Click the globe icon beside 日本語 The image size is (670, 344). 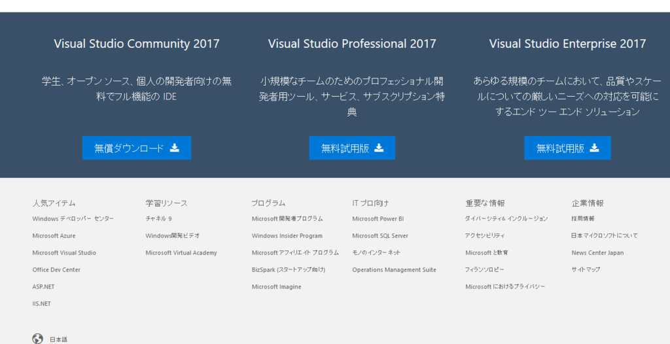coord(37,339)
